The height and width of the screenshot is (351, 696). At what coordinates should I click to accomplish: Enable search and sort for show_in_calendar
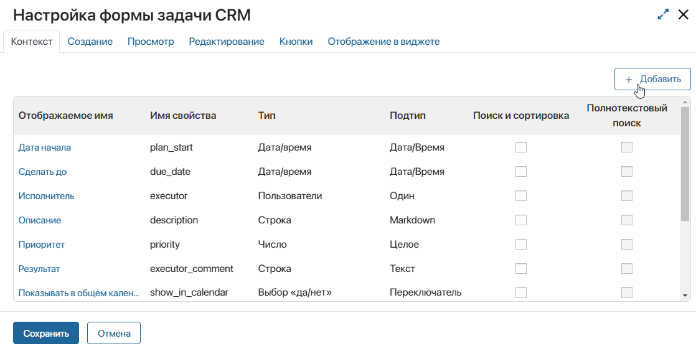(521, 292)
